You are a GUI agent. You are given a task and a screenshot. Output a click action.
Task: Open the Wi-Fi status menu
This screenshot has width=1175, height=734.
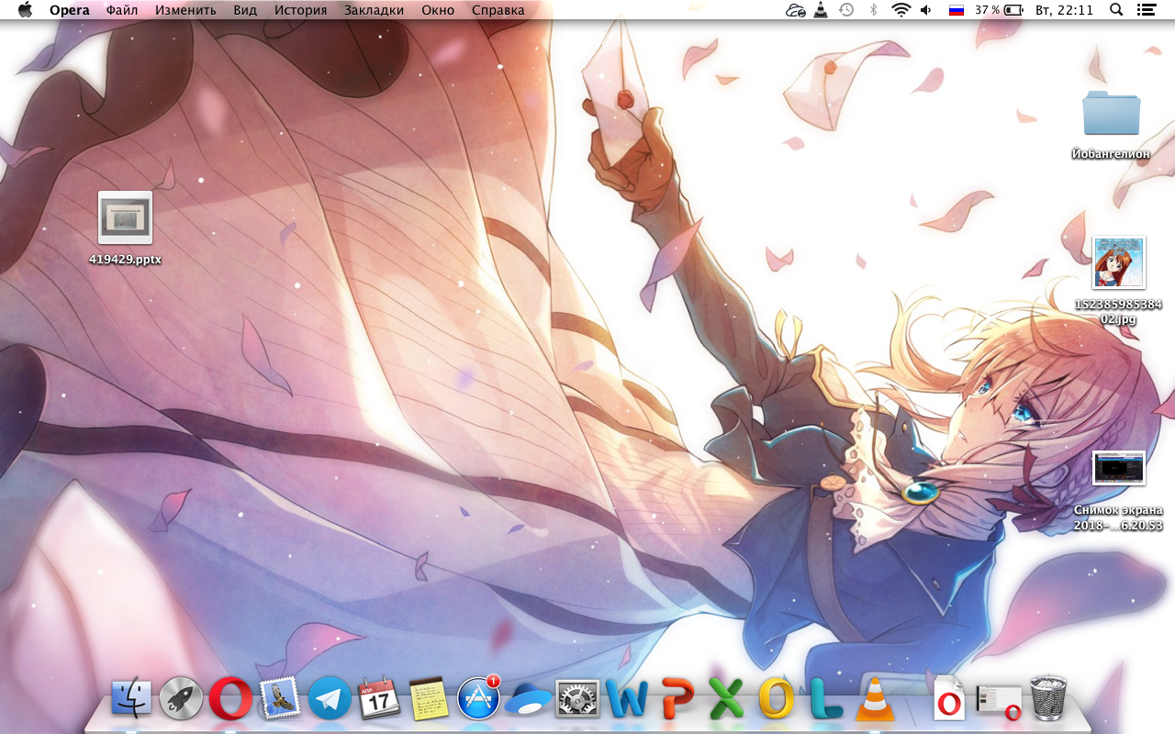click(x=901, y=10)
